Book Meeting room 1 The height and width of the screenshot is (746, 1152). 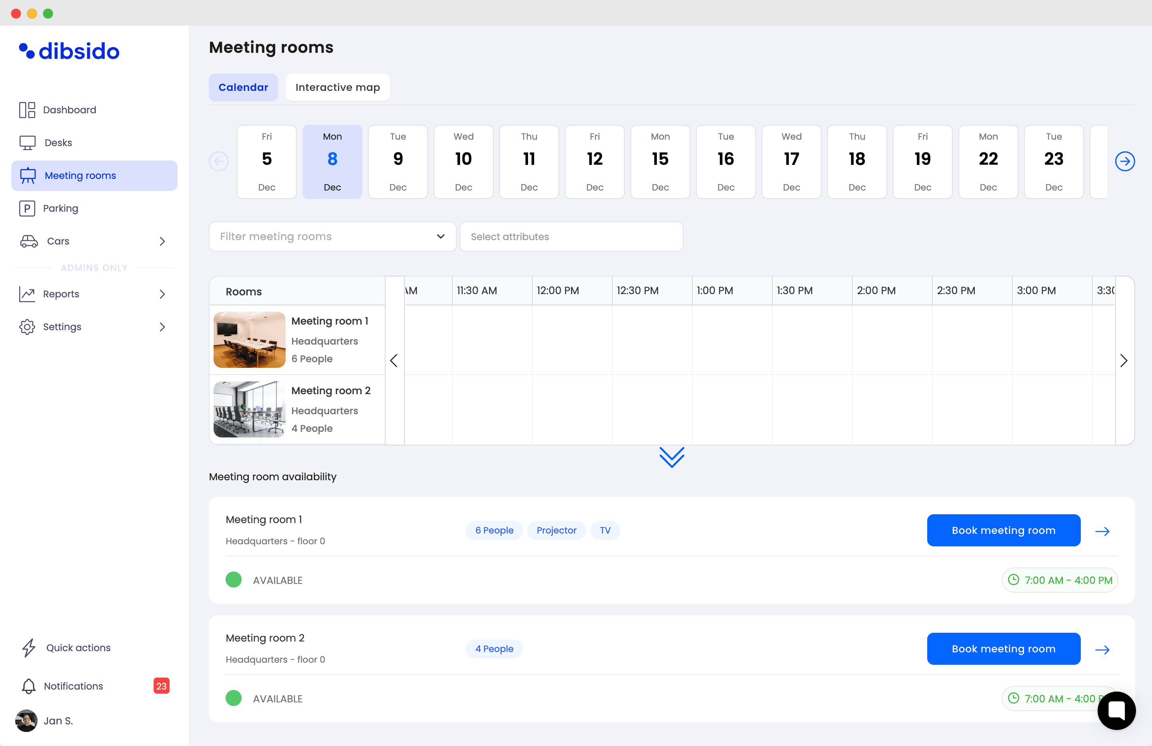click(x=1003, y=530)
